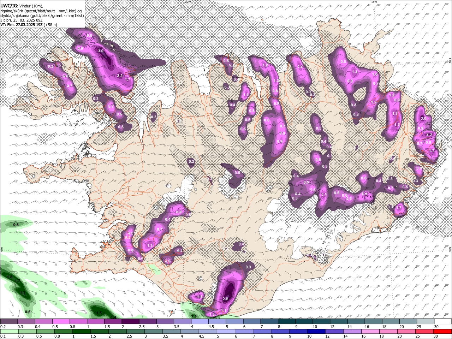The height and width of the screenshot is (339, 452).
Task: Select the bright magenta swatch between 0.5 and 0.8
Action: coord(61,322)
